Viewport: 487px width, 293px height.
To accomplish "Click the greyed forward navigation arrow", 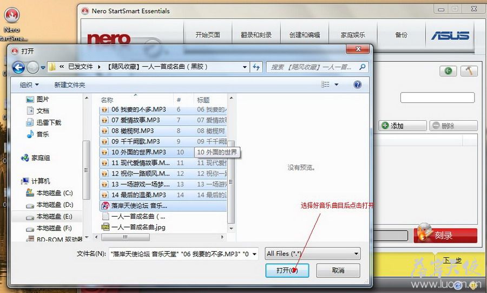I will (x=32, y=67).
